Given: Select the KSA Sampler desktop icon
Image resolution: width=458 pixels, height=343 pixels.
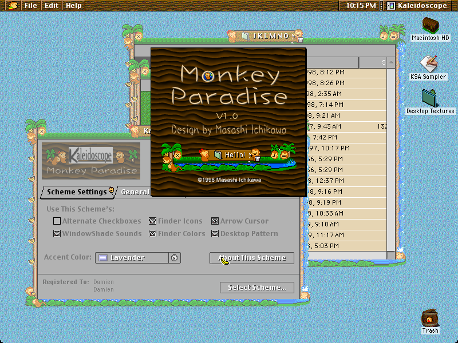Looking at the screenshot, I should tap(428, 64).
